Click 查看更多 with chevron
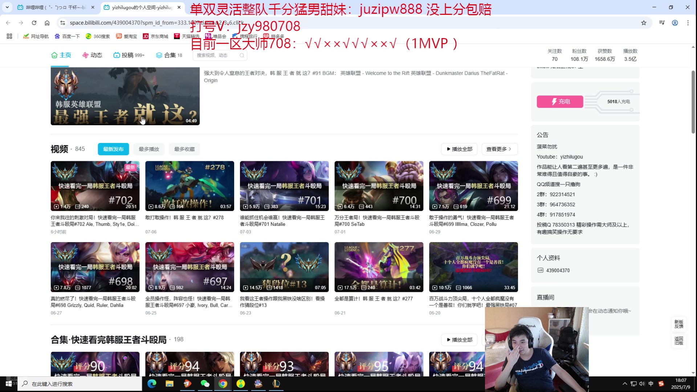Image resolution: width=697 pixels, height=392 pixels. click(x=499, y=149)
